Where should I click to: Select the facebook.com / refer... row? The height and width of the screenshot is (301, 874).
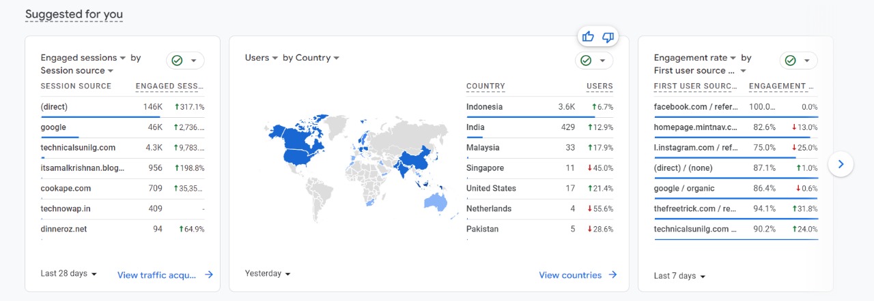click(x=736, y=107)
